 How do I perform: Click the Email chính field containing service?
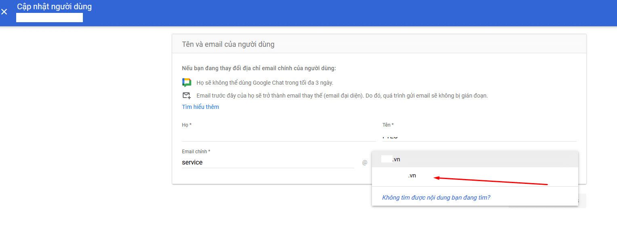click(x=268, y=162)
